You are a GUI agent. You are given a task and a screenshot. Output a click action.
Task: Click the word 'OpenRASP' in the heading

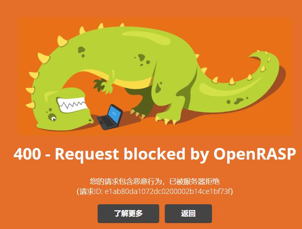point(255,154)
